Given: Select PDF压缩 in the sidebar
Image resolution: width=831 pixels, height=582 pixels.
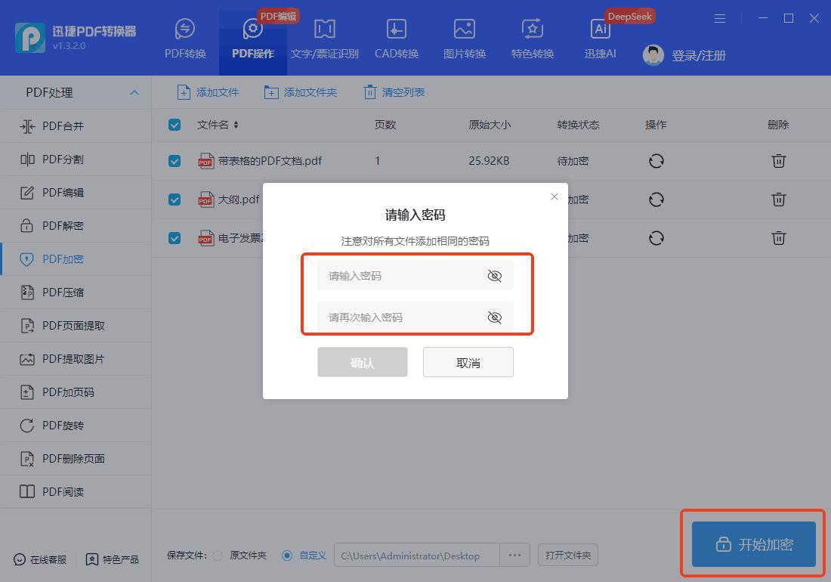Looking at the screenshot, I should point(63,293).
